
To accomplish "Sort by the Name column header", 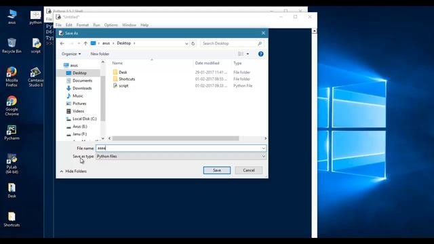I will click(x=117, y=63).
